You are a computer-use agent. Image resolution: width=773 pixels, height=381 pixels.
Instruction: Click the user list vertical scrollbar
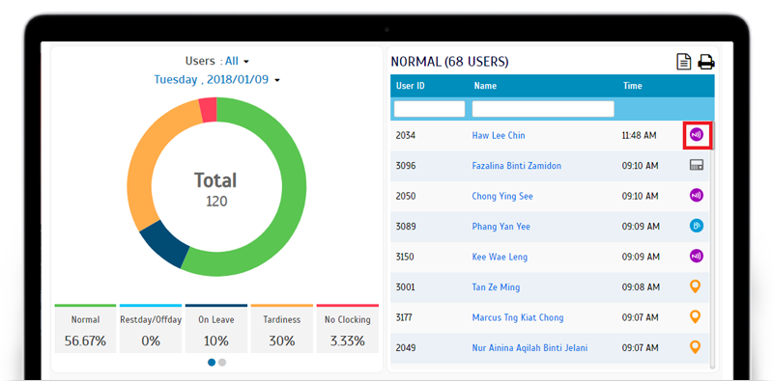712,245
